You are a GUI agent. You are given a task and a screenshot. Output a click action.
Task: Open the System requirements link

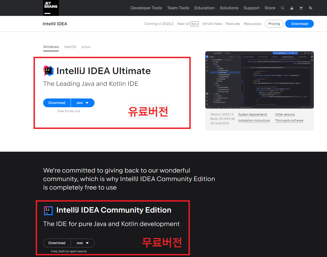click(x=253, y=114)
